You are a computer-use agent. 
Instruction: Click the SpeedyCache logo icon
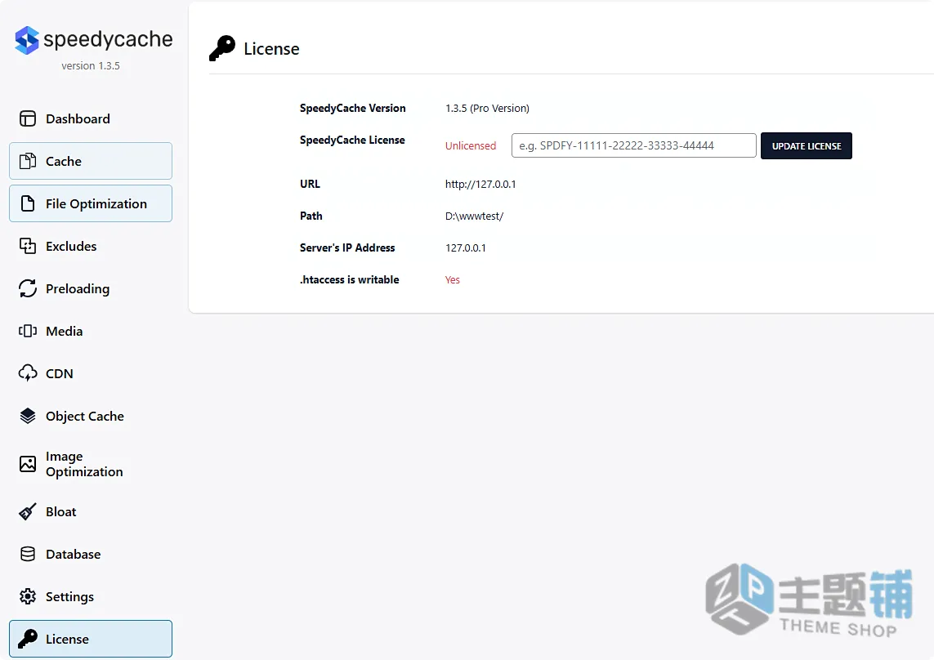(x=27, y=40)
